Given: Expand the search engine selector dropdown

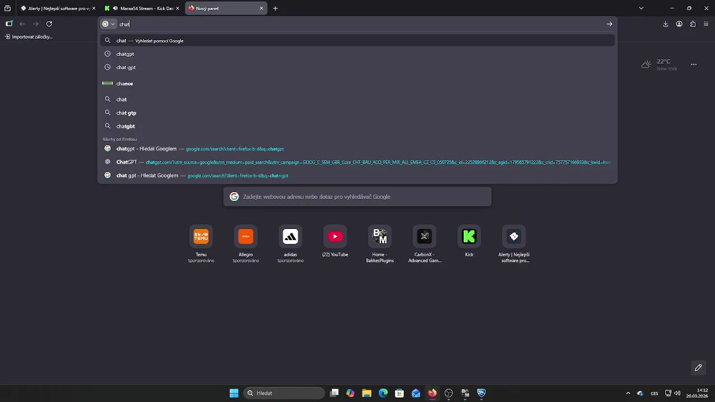Looking at the screenshot, I should click(108, 24).
